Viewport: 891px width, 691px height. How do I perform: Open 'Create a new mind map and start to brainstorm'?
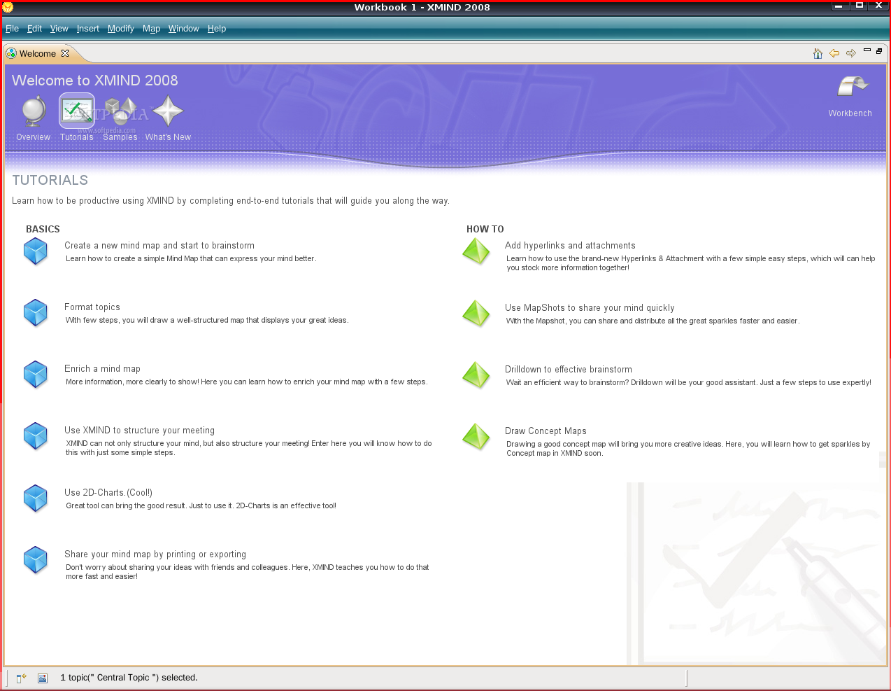coord(159,246)
